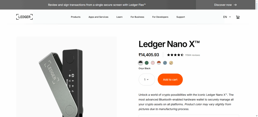Go to the Learn menu item
Screen dimensions: 258x117
[x=119, y=17]
